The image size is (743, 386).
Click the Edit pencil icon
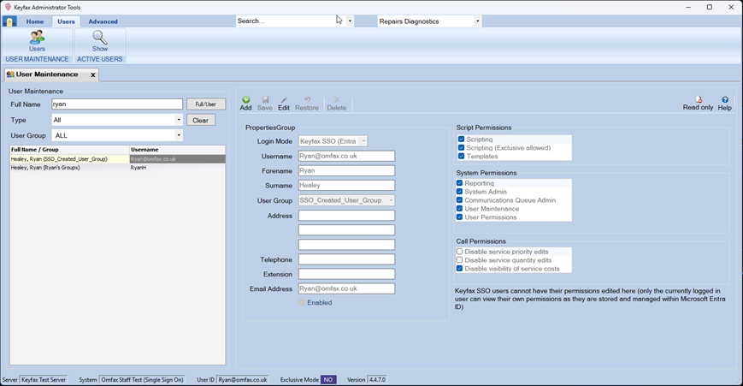[284, 100]
